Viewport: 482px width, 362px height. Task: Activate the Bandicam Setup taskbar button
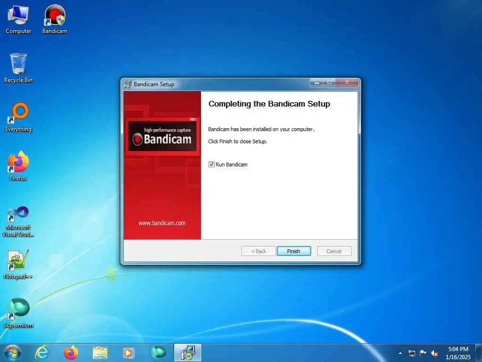(188, 353)
